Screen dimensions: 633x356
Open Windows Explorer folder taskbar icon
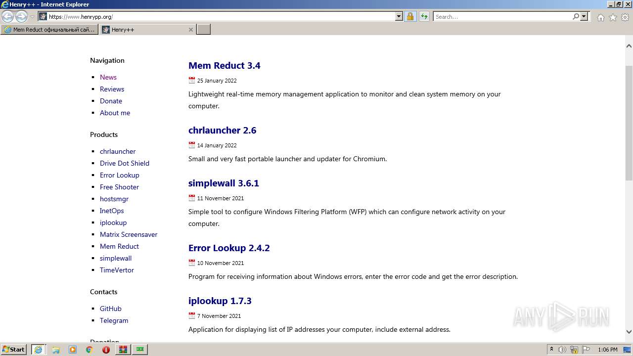tap(56, 350)
